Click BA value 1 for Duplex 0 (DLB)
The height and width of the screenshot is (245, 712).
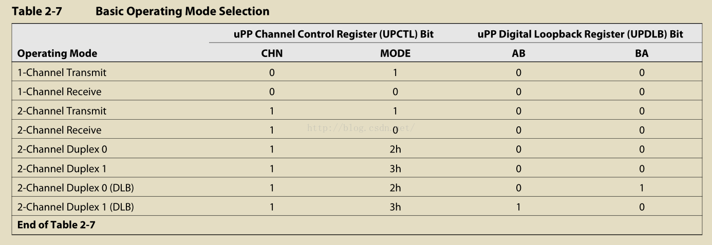642,188
